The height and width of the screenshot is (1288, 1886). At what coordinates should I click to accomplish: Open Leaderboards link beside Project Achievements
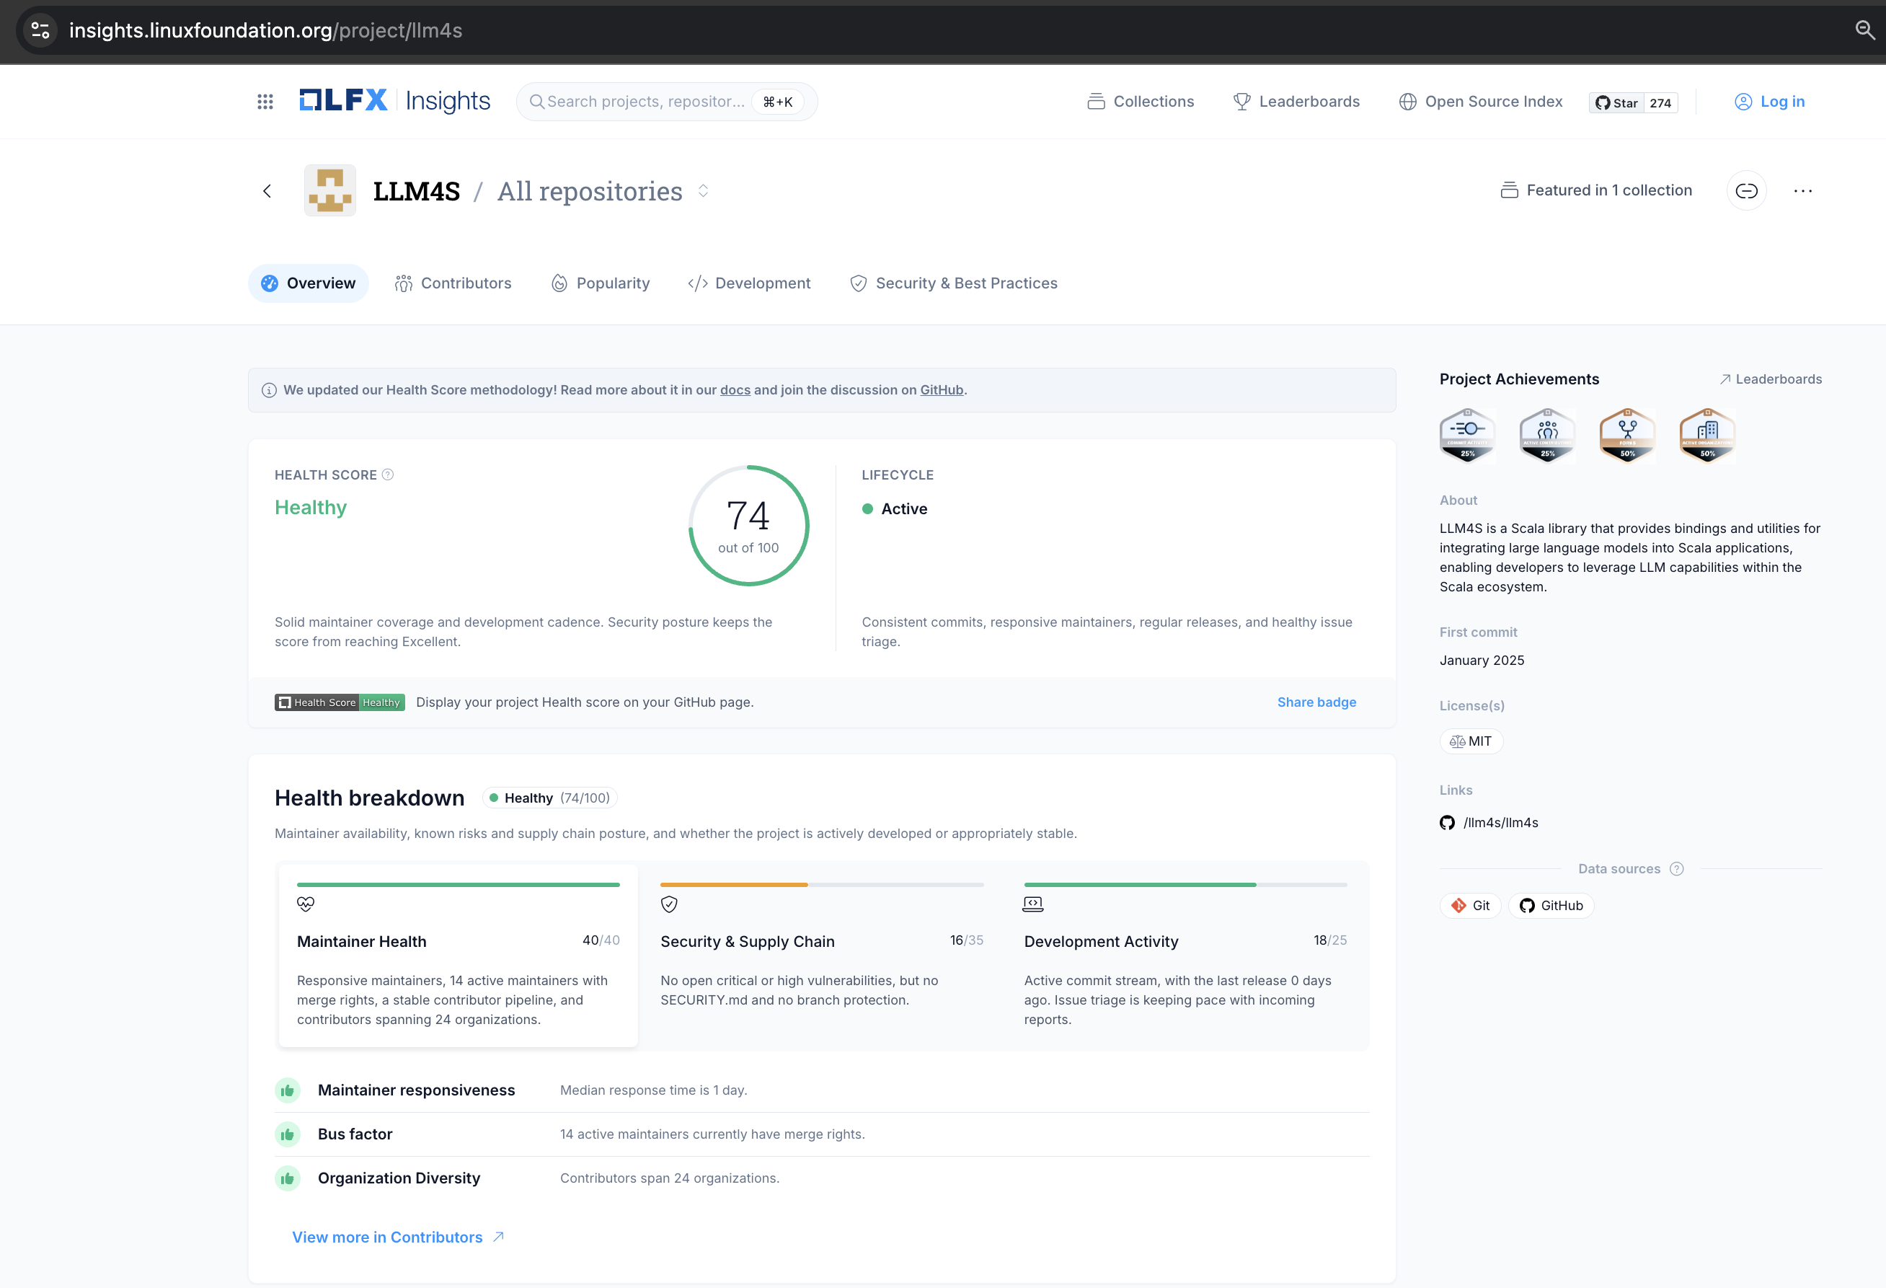coord(1770,379)
